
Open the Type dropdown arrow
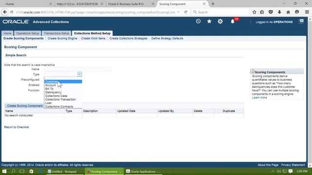pos(79,74)
